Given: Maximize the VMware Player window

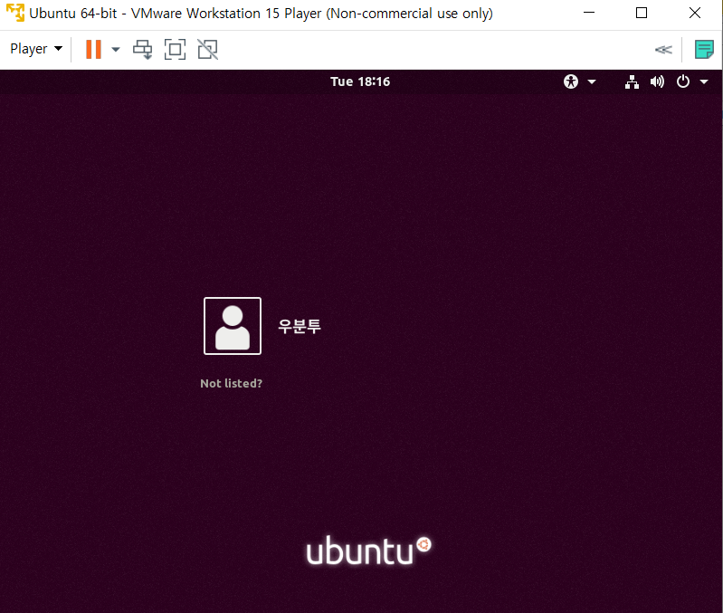Looking at the screenshot, I should pyautogui.click(x=642, y=13).
